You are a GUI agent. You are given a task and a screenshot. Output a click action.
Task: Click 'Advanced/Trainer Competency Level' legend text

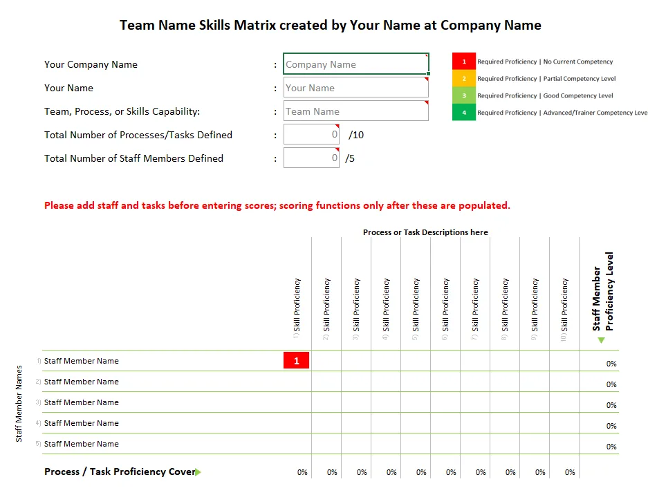tap(595, 113)
